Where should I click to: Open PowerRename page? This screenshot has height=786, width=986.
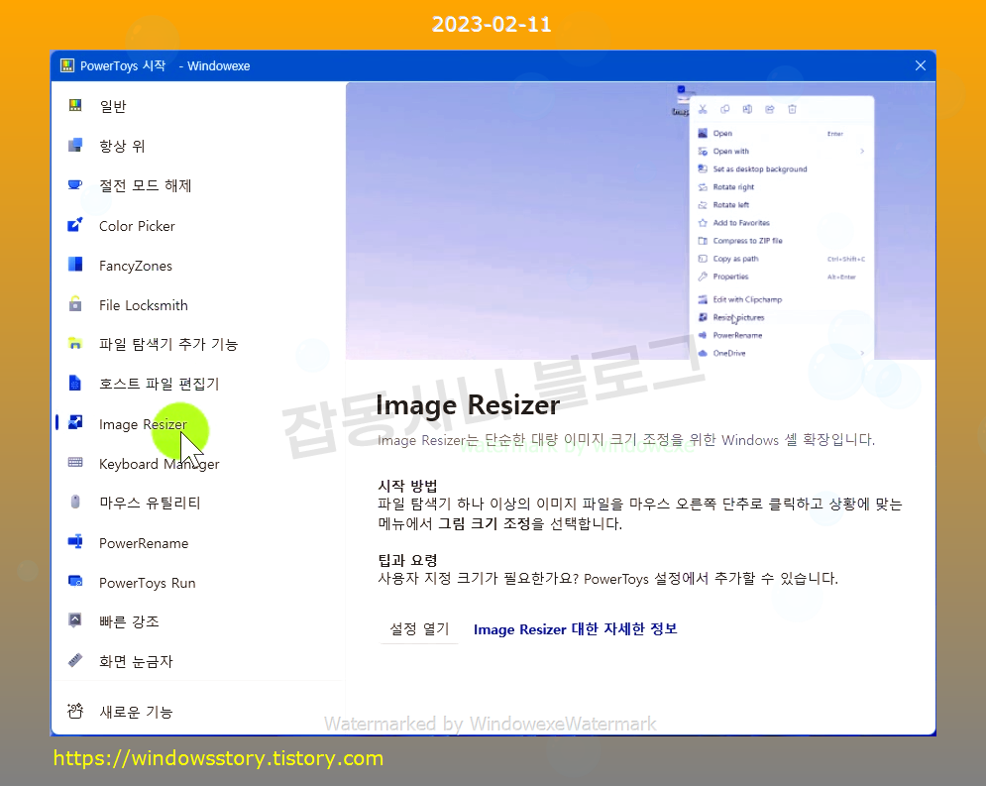click(144, 542)
